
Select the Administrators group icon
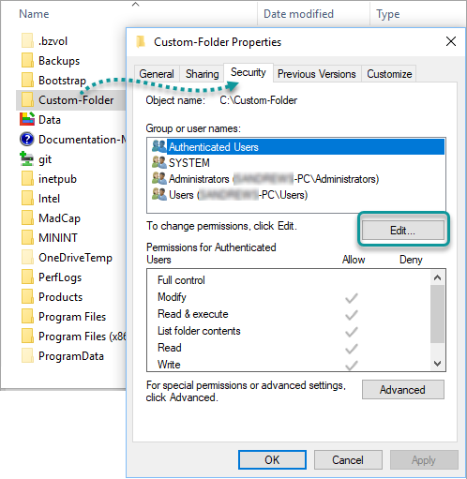(159, 178)
